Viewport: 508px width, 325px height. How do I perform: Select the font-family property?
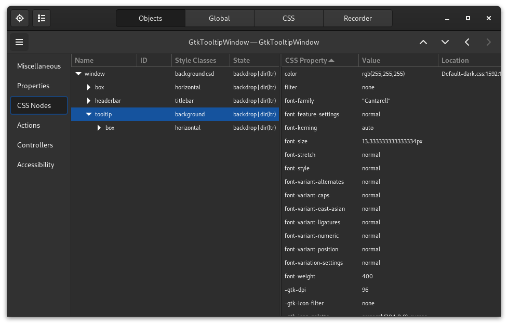point(391,101)
